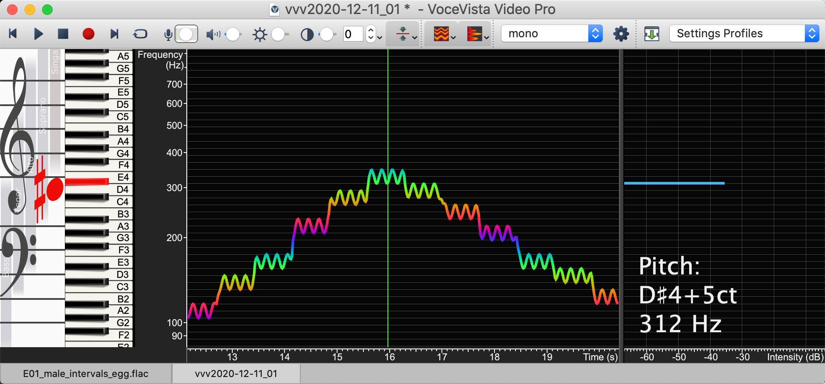The height and width of the screenshot is (384, 825).
Task: Open the mono channel dropdown
Action: click(552, 34)
